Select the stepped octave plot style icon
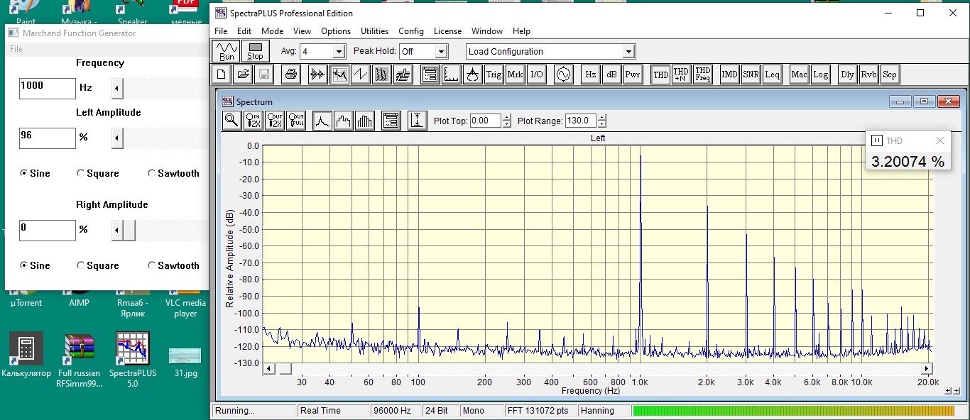The image size is (970, 420). point(344,121)
